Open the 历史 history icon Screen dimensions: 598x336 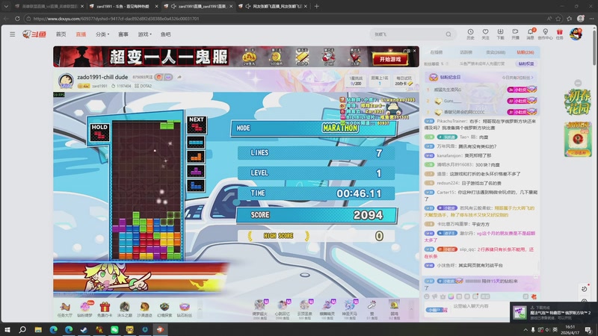pos(471,34)
